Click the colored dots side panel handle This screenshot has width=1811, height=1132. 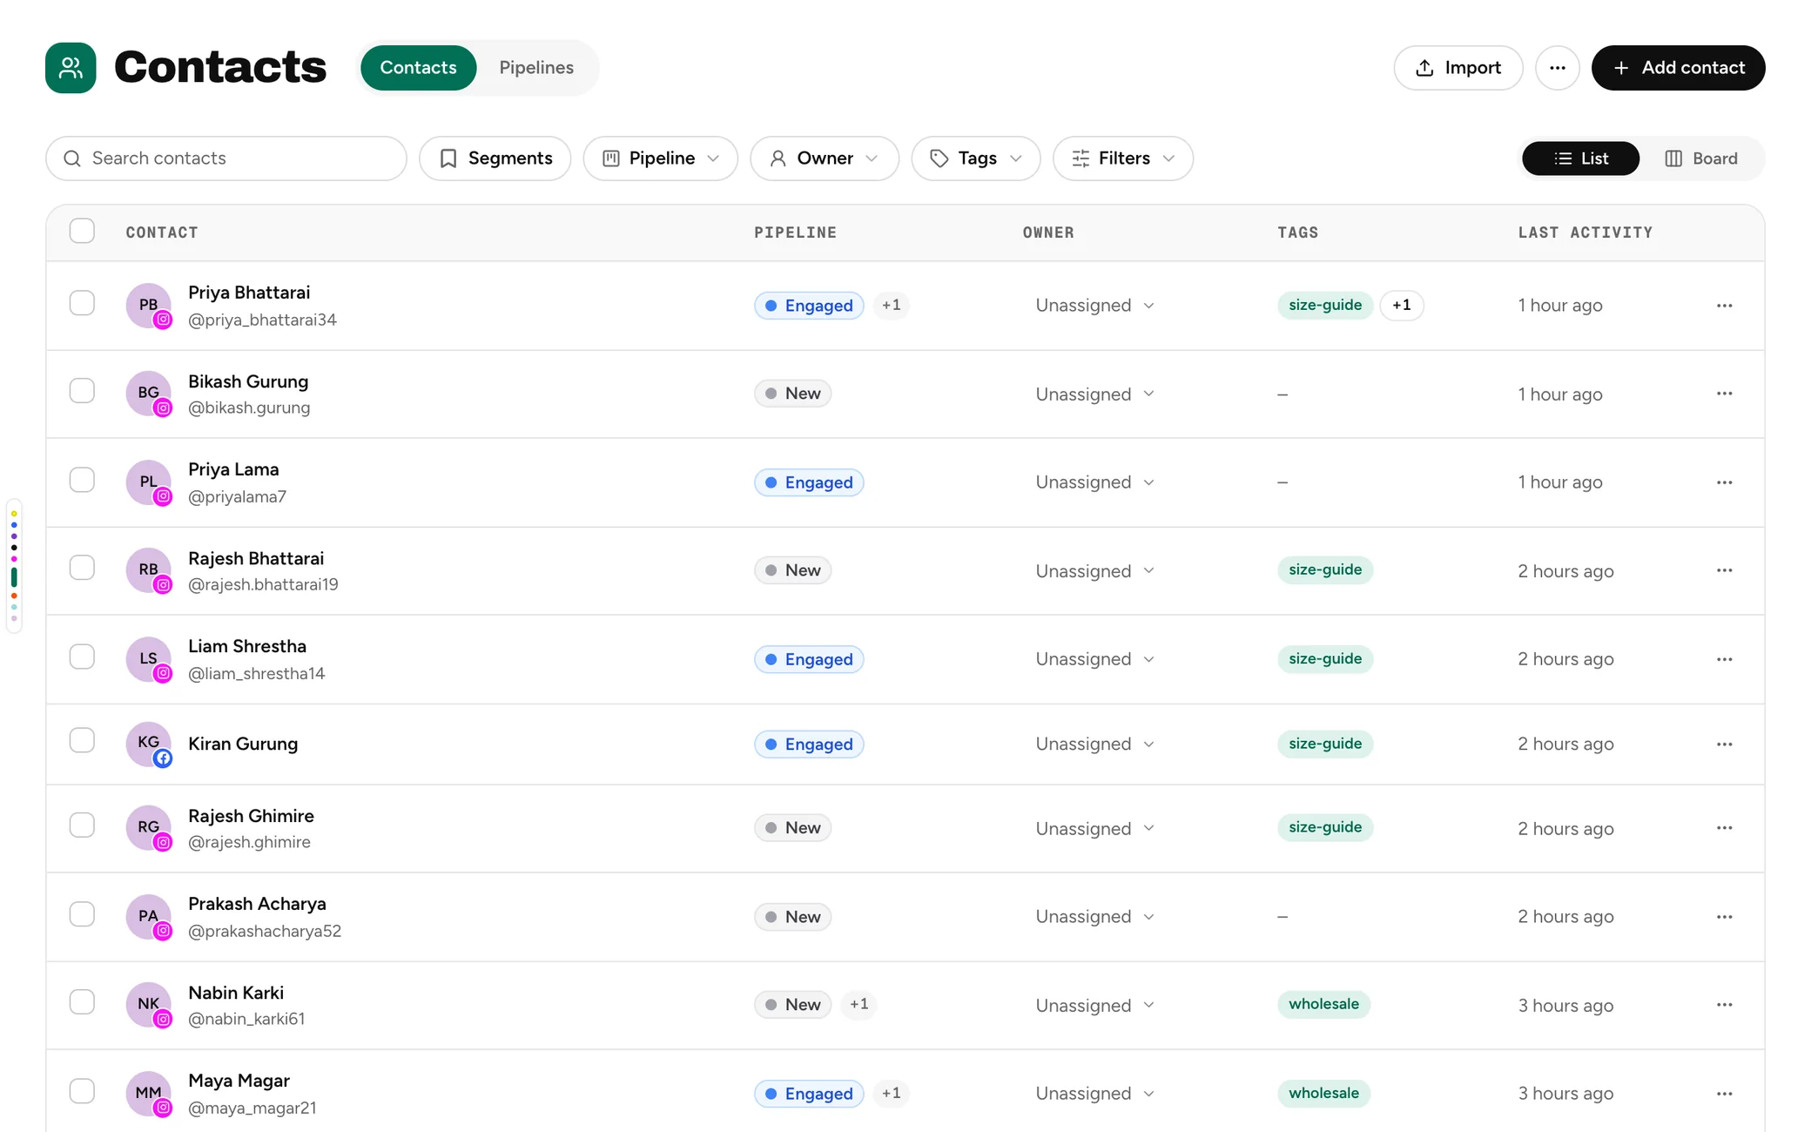pos(14,566)
